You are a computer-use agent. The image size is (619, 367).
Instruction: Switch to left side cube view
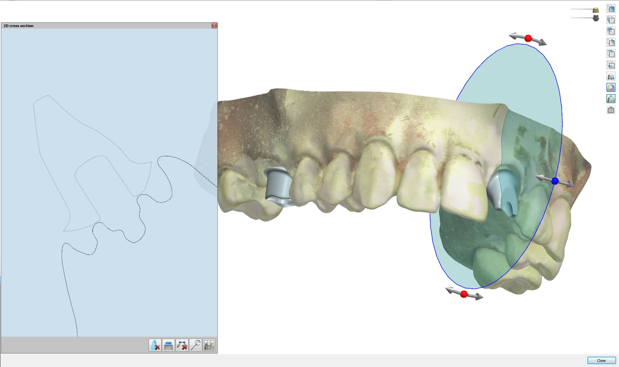coord(611,20)
